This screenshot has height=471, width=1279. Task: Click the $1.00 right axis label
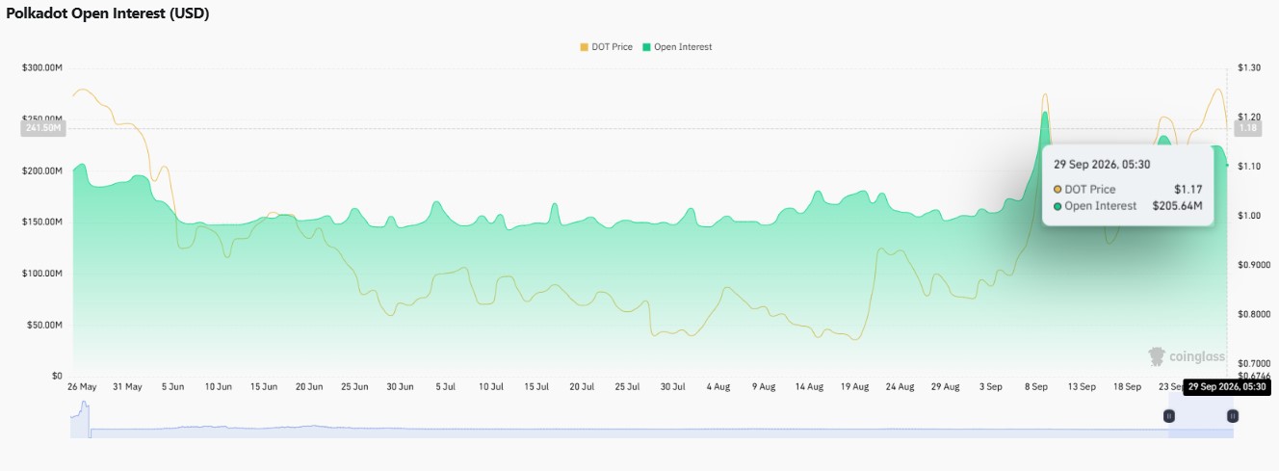click(x=1249, y=216)
